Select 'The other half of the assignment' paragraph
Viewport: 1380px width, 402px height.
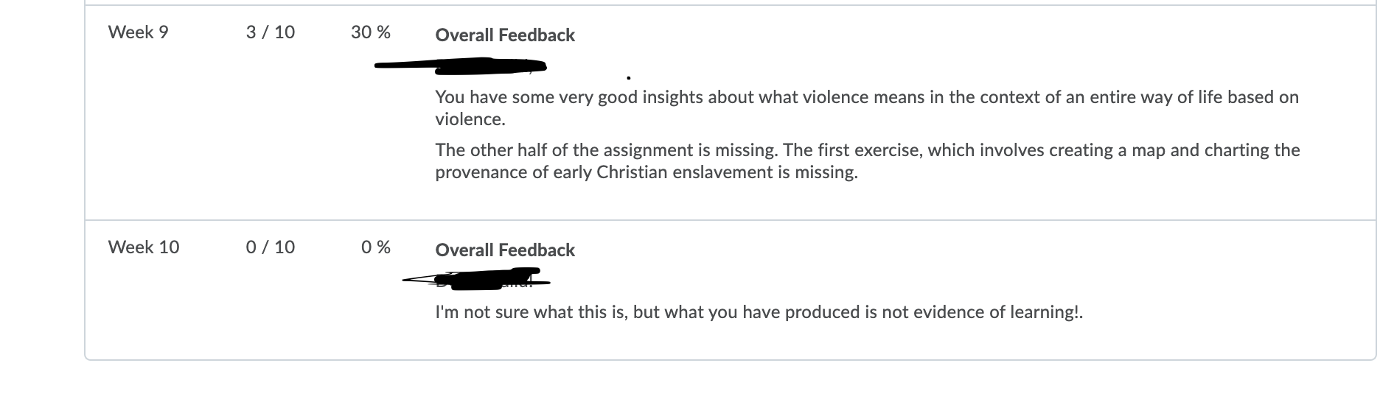pyautogui.click(x=868, y=161)
